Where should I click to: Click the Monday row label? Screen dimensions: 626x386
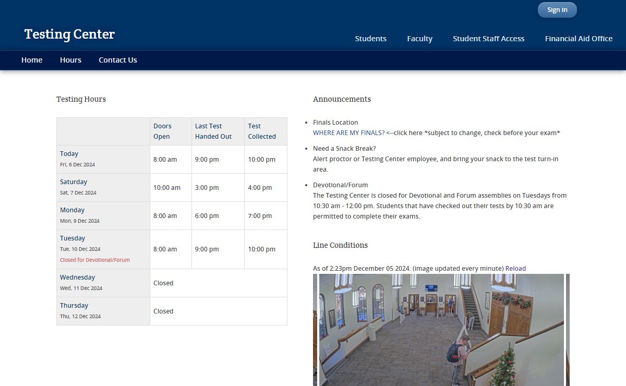[x=72, y=210]
